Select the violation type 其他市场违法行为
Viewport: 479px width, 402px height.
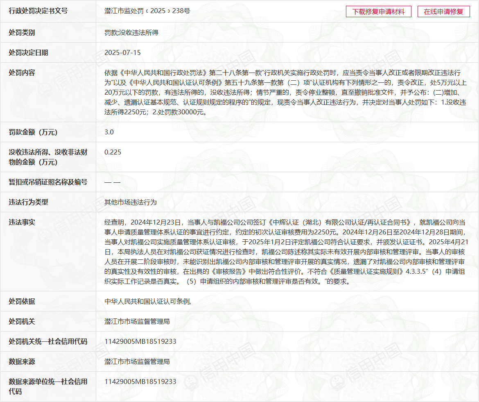[x=131, y=202]
